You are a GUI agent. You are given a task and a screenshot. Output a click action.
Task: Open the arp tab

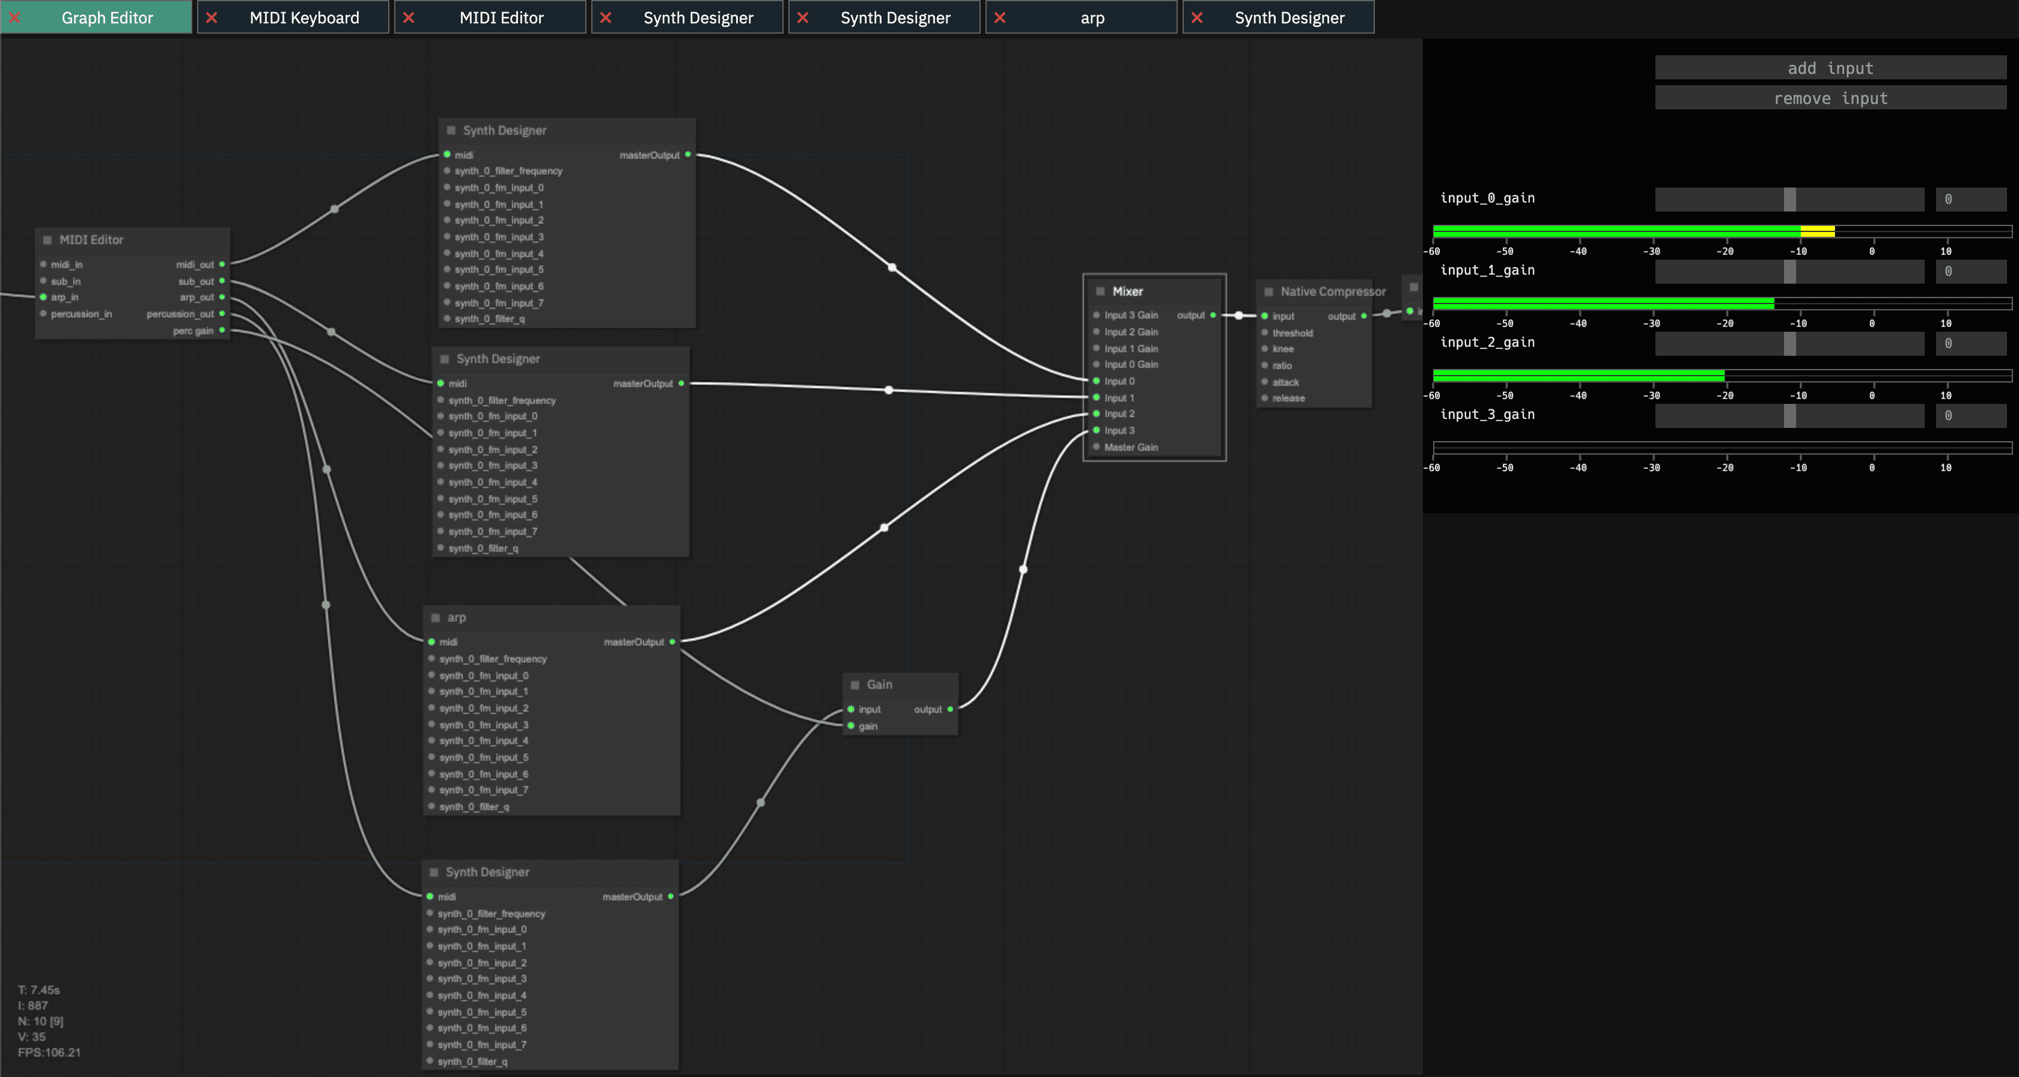(1092, 17)
